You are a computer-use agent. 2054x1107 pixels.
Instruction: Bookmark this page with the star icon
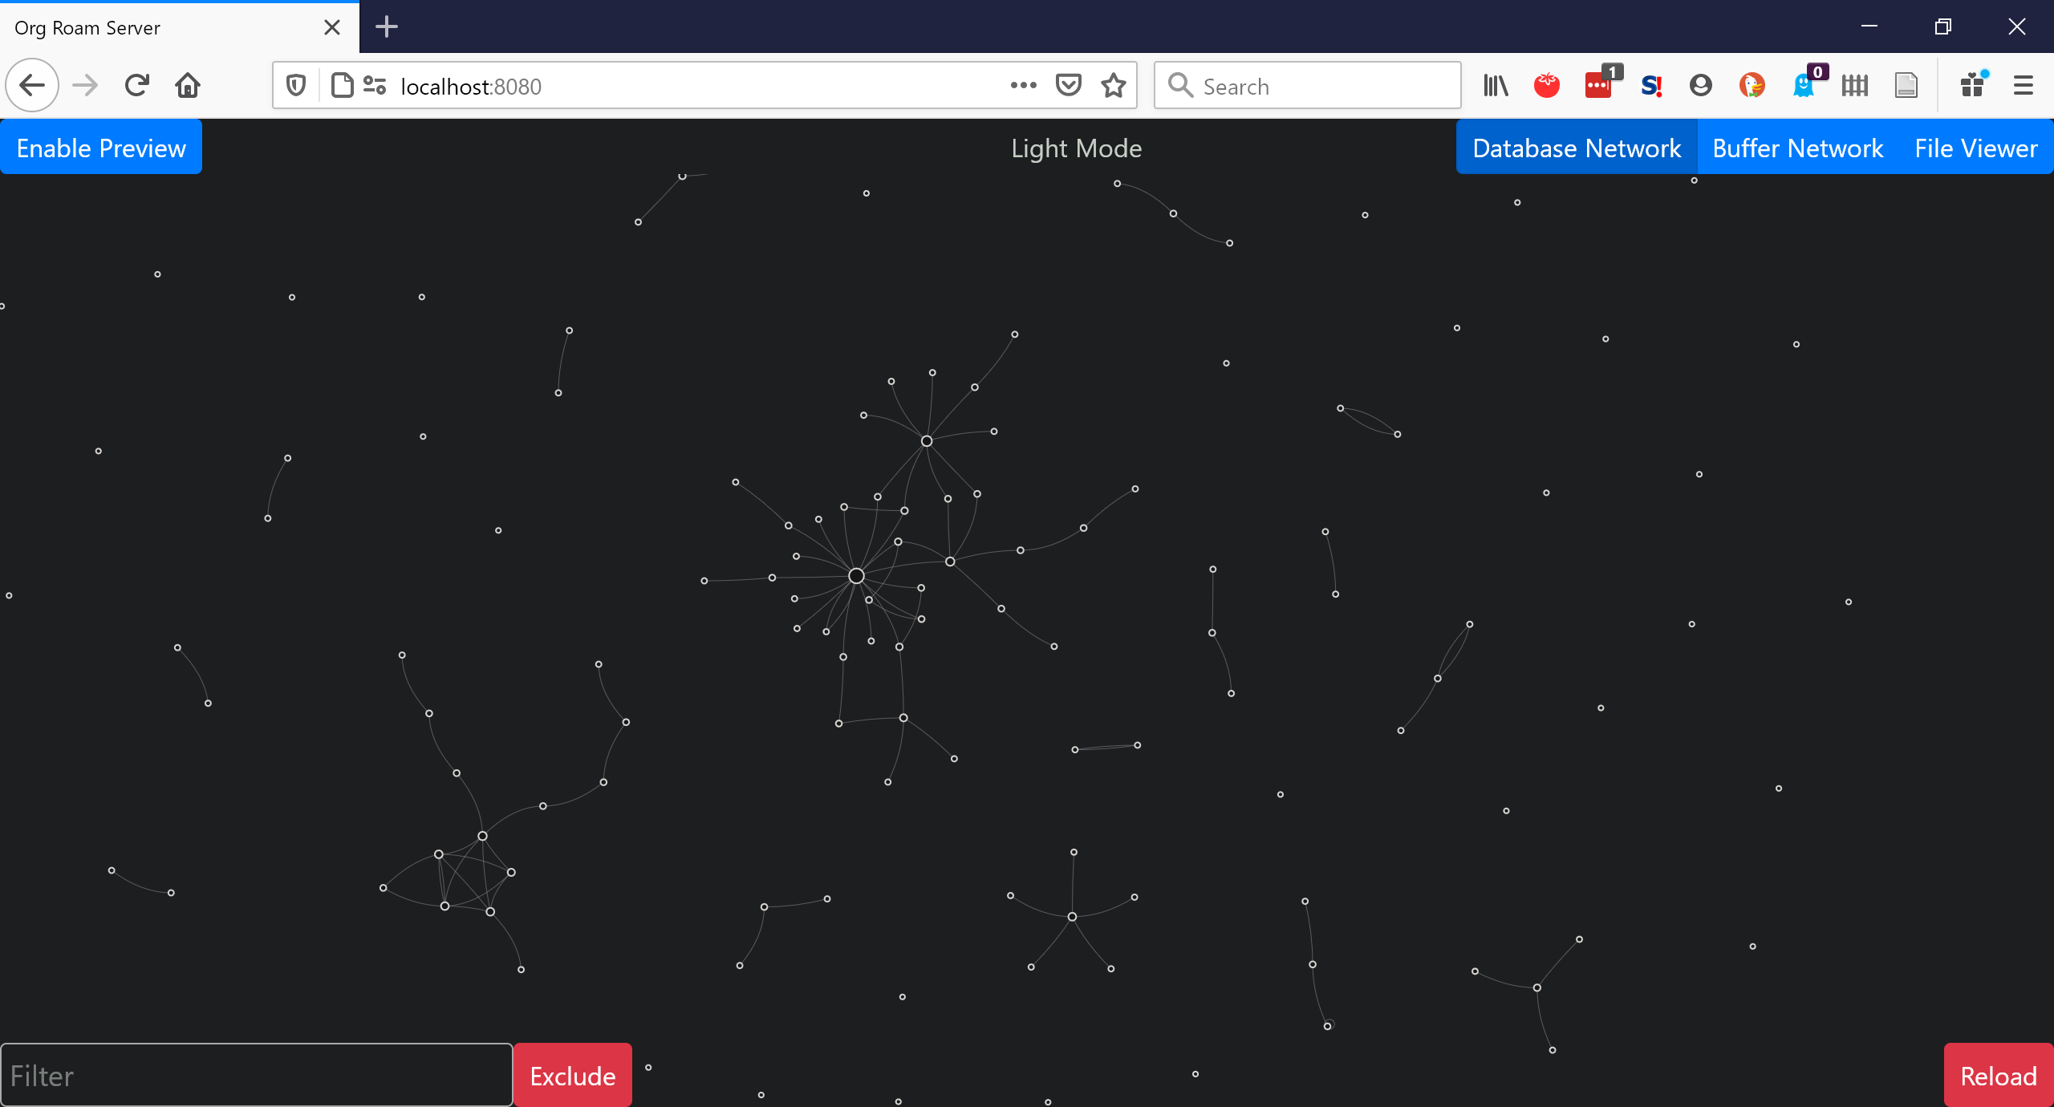tap(1113, 85)
